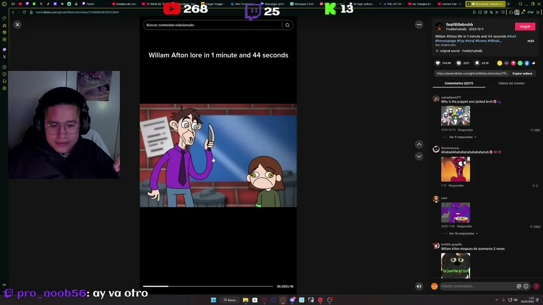543x305 pixels.
Task: Click 'Ver traducción' under the description
Action: click(x=445, y=45)
